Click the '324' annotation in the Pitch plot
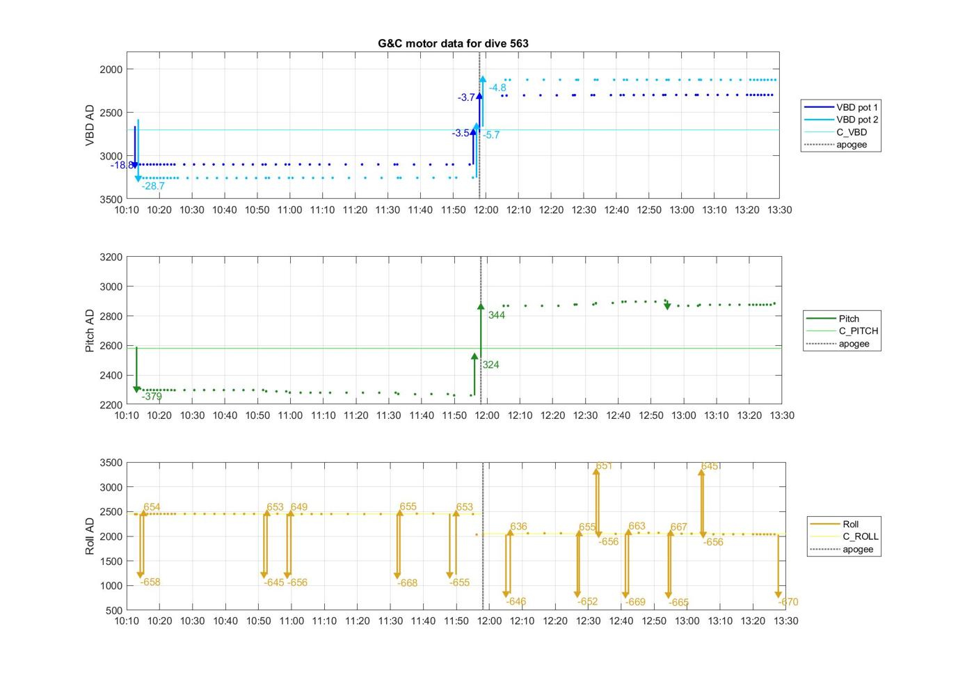The image size is (974, 686). pyautogui.click(x=490, y=365)
